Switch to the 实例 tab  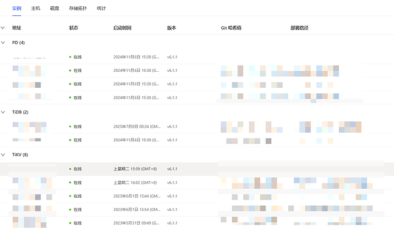click(x=17, y=9)
